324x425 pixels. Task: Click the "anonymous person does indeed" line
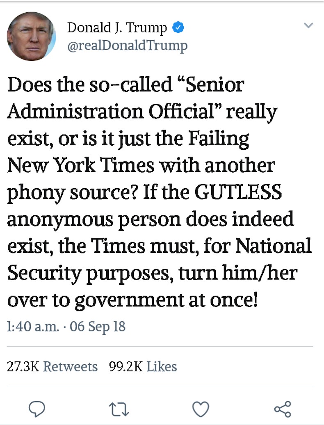[x=150, y=219]
